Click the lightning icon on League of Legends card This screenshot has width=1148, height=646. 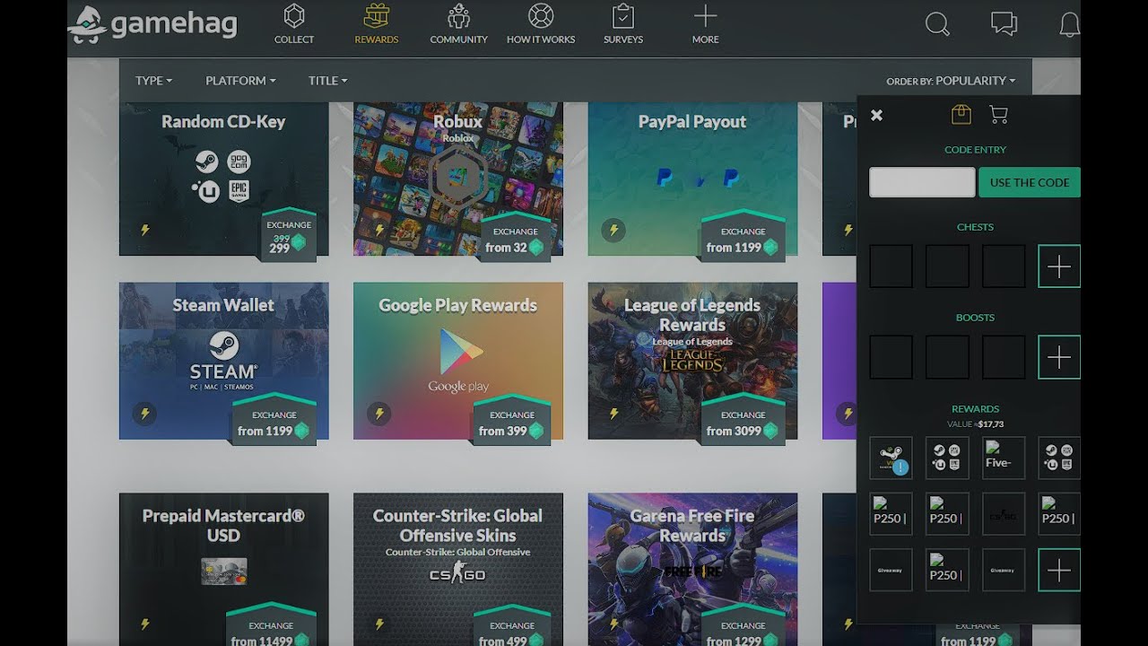coord(613,414)
